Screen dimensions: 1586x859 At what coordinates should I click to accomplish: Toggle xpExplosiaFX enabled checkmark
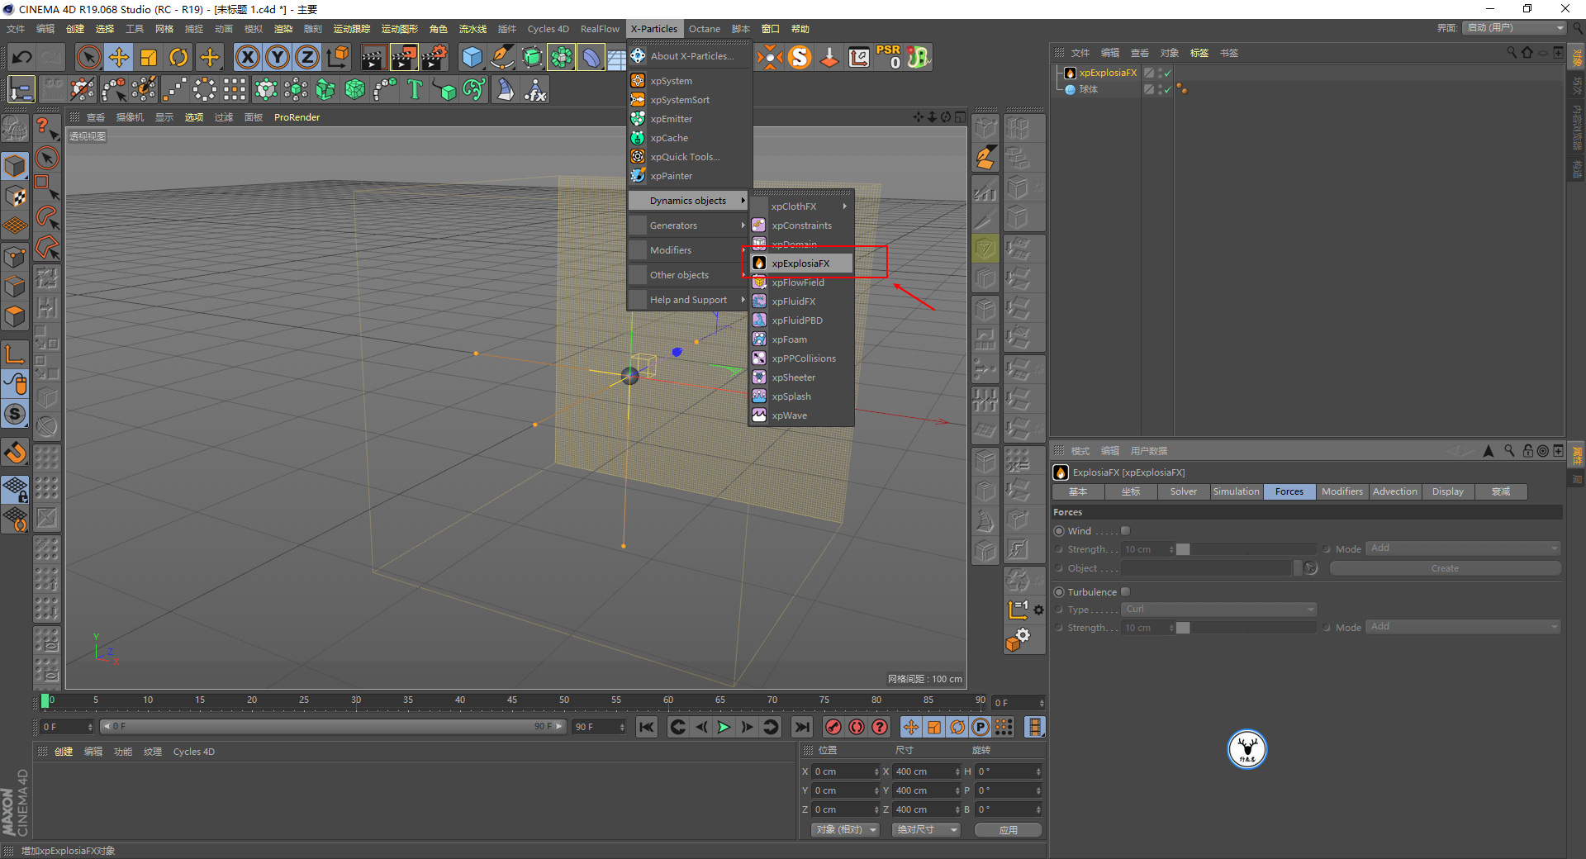click(1168, 74)
